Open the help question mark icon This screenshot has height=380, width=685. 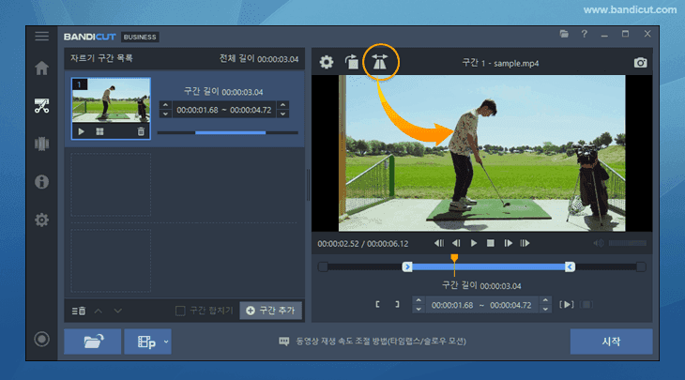tap(584, 34)
